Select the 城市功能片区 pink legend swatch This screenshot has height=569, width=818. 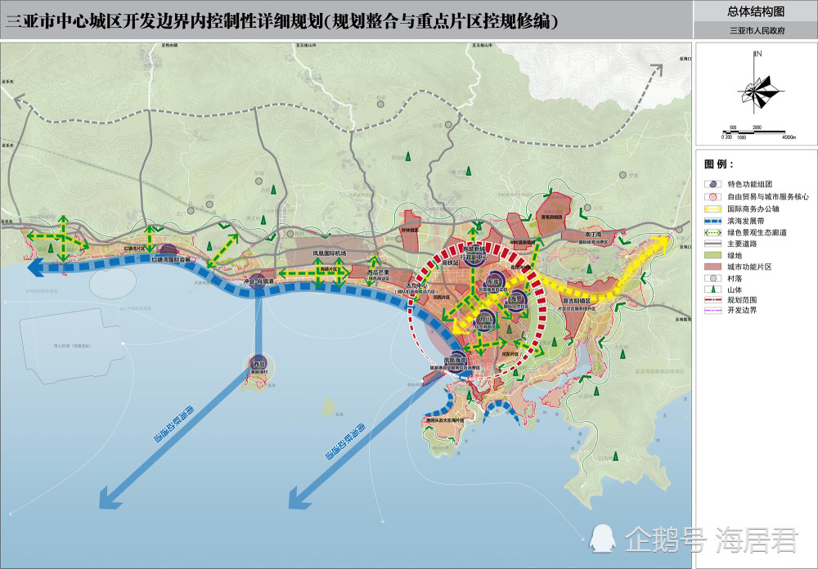[x=712, y=267]
